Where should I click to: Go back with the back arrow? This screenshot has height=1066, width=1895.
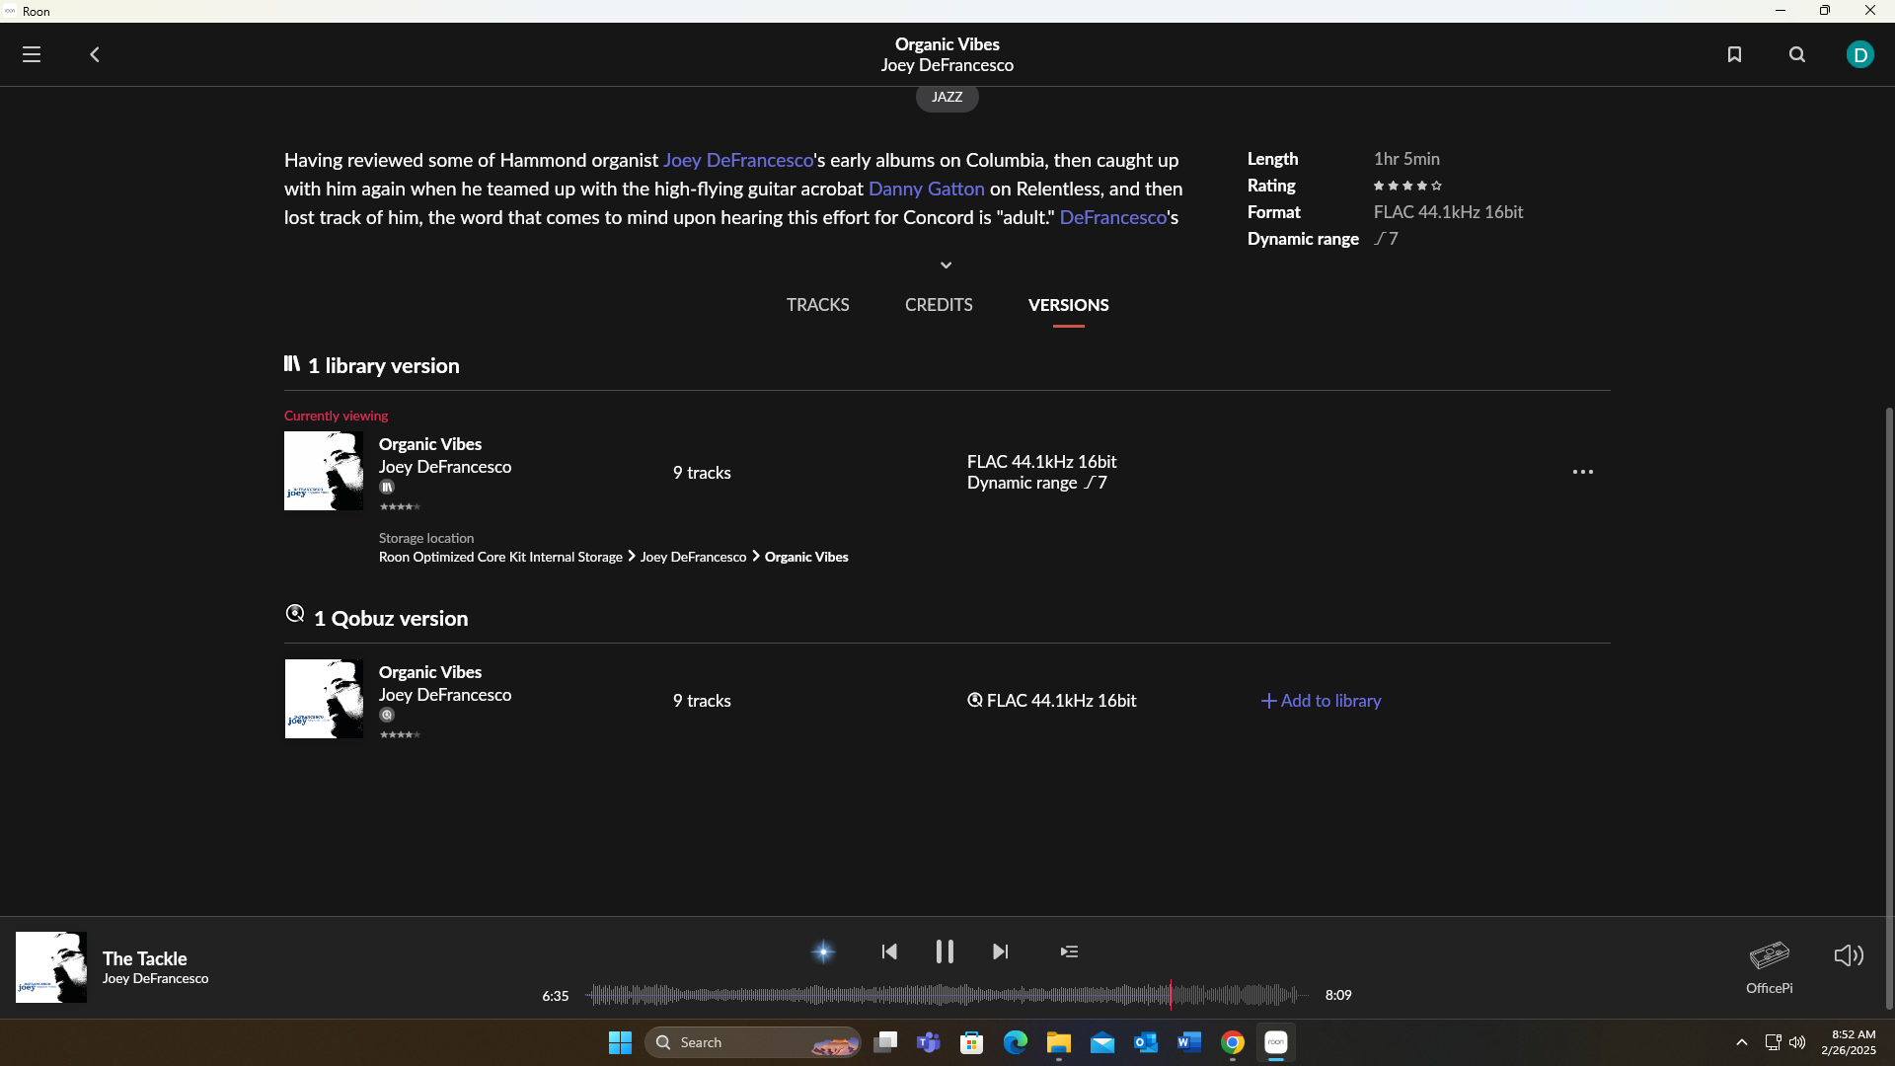(95, 54)
